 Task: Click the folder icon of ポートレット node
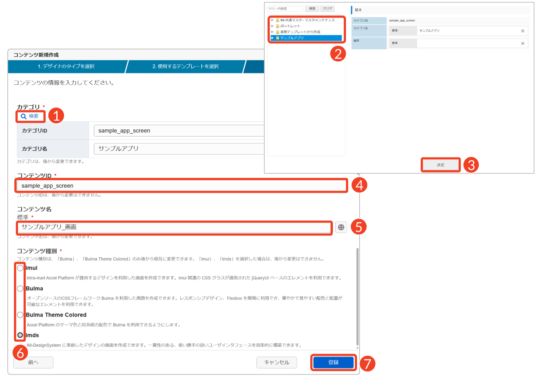click(x=278, y=26)
